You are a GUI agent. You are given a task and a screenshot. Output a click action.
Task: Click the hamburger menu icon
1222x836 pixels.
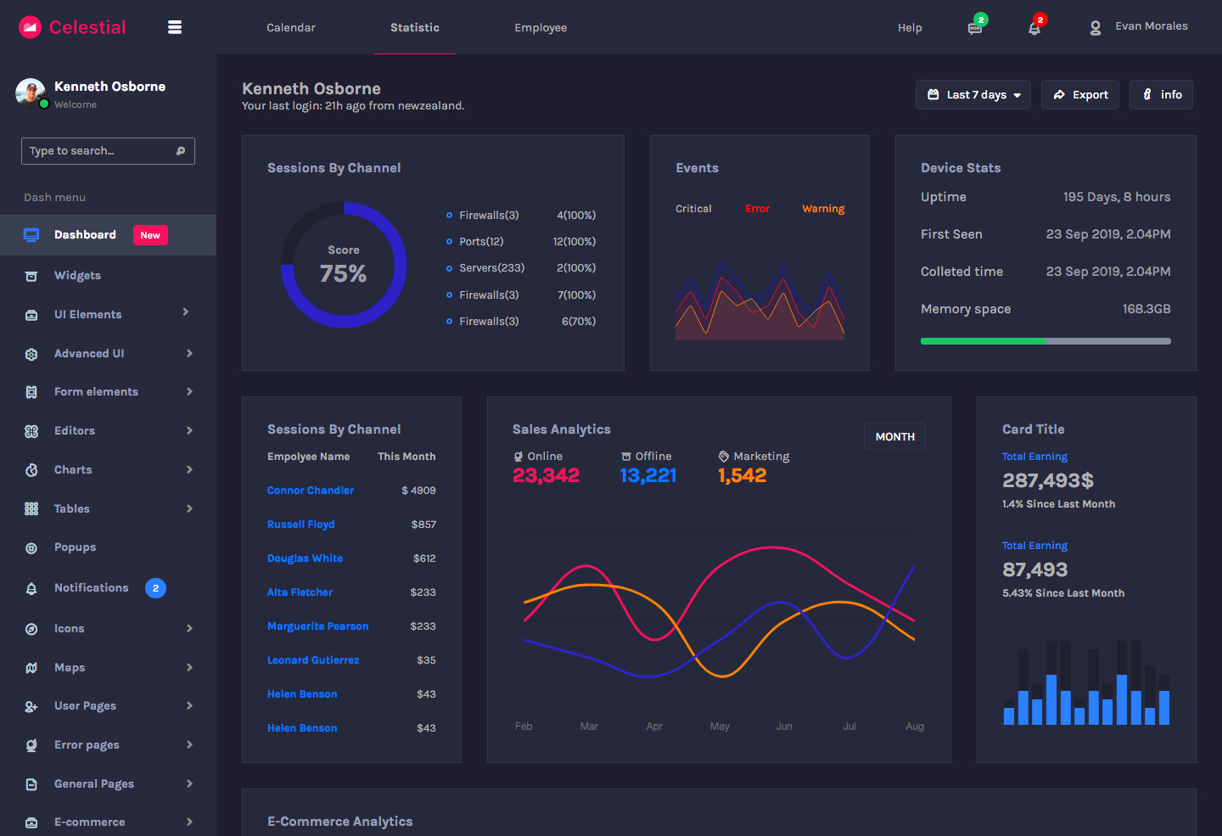pos(175,27)
